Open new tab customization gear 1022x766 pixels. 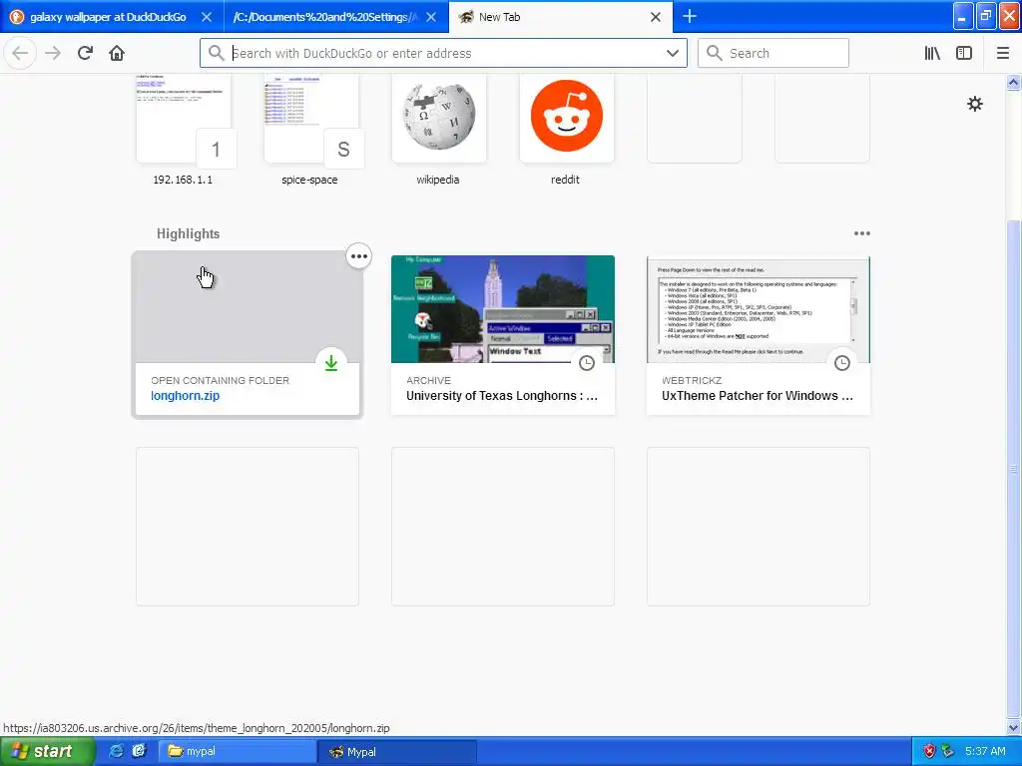click(x=974, y=104)
